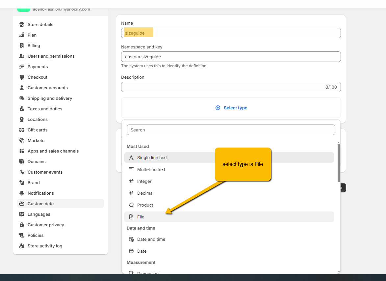
Task: Click the Locations pin icon
Action: tap(22, 119)
